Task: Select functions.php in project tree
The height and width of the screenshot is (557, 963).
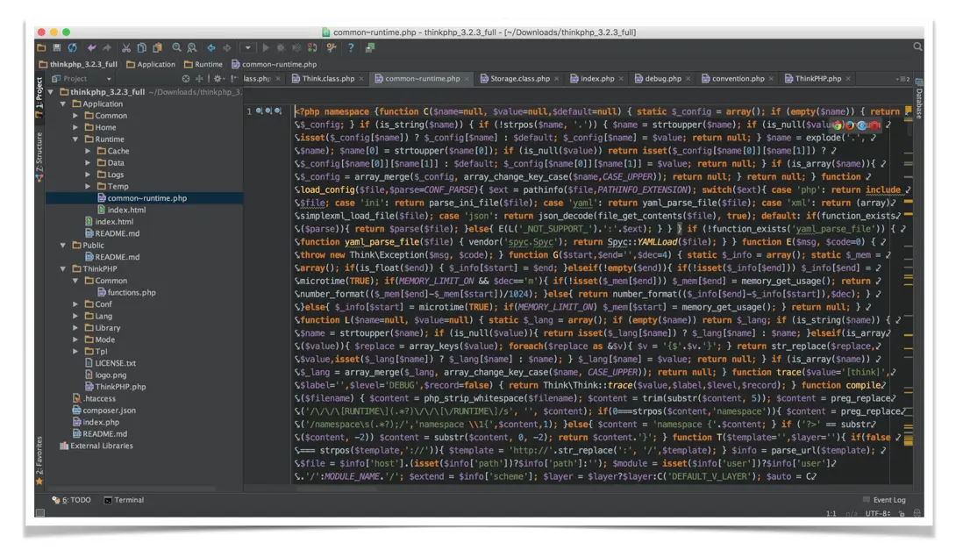Action: click(x=126, y=292)
